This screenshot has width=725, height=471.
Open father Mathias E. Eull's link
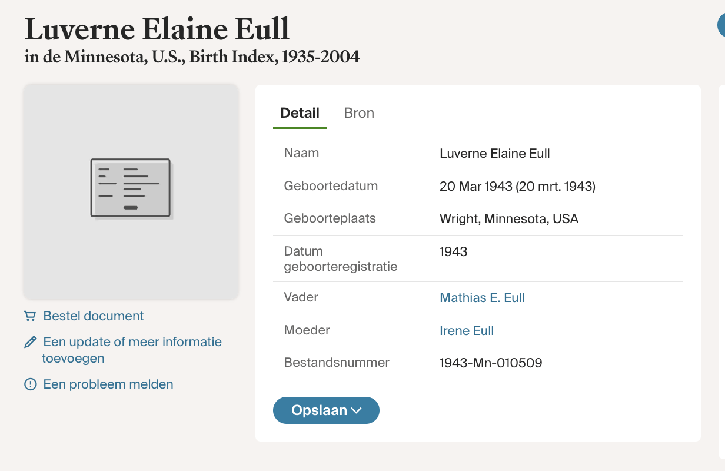click(482, 298)
